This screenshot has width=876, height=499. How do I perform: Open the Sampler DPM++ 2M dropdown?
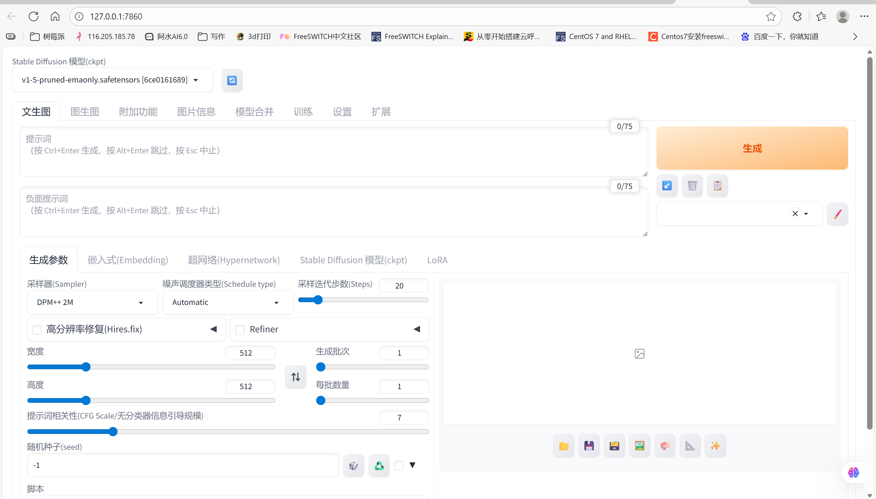point(92,302)
